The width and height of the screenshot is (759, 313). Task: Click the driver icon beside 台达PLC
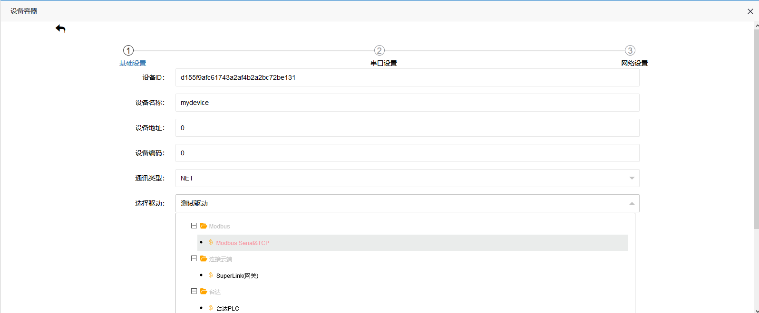tap(211, 308)
